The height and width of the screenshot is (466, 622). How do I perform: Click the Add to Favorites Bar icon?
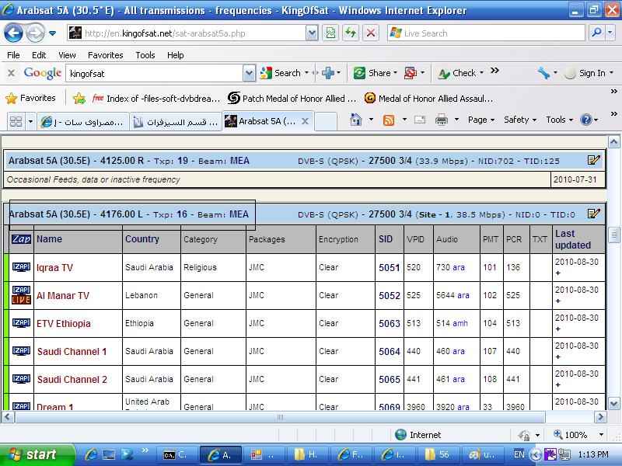coord(79,99)
